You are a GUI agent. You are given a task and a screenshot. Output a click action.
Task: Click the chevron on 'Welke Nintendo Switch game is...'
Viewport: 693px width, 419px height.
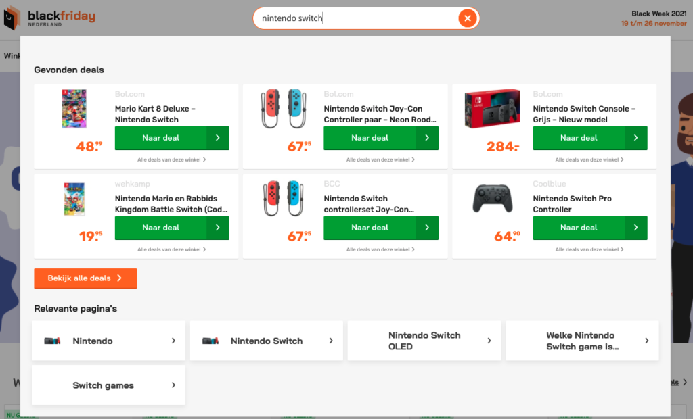(647, 341)
